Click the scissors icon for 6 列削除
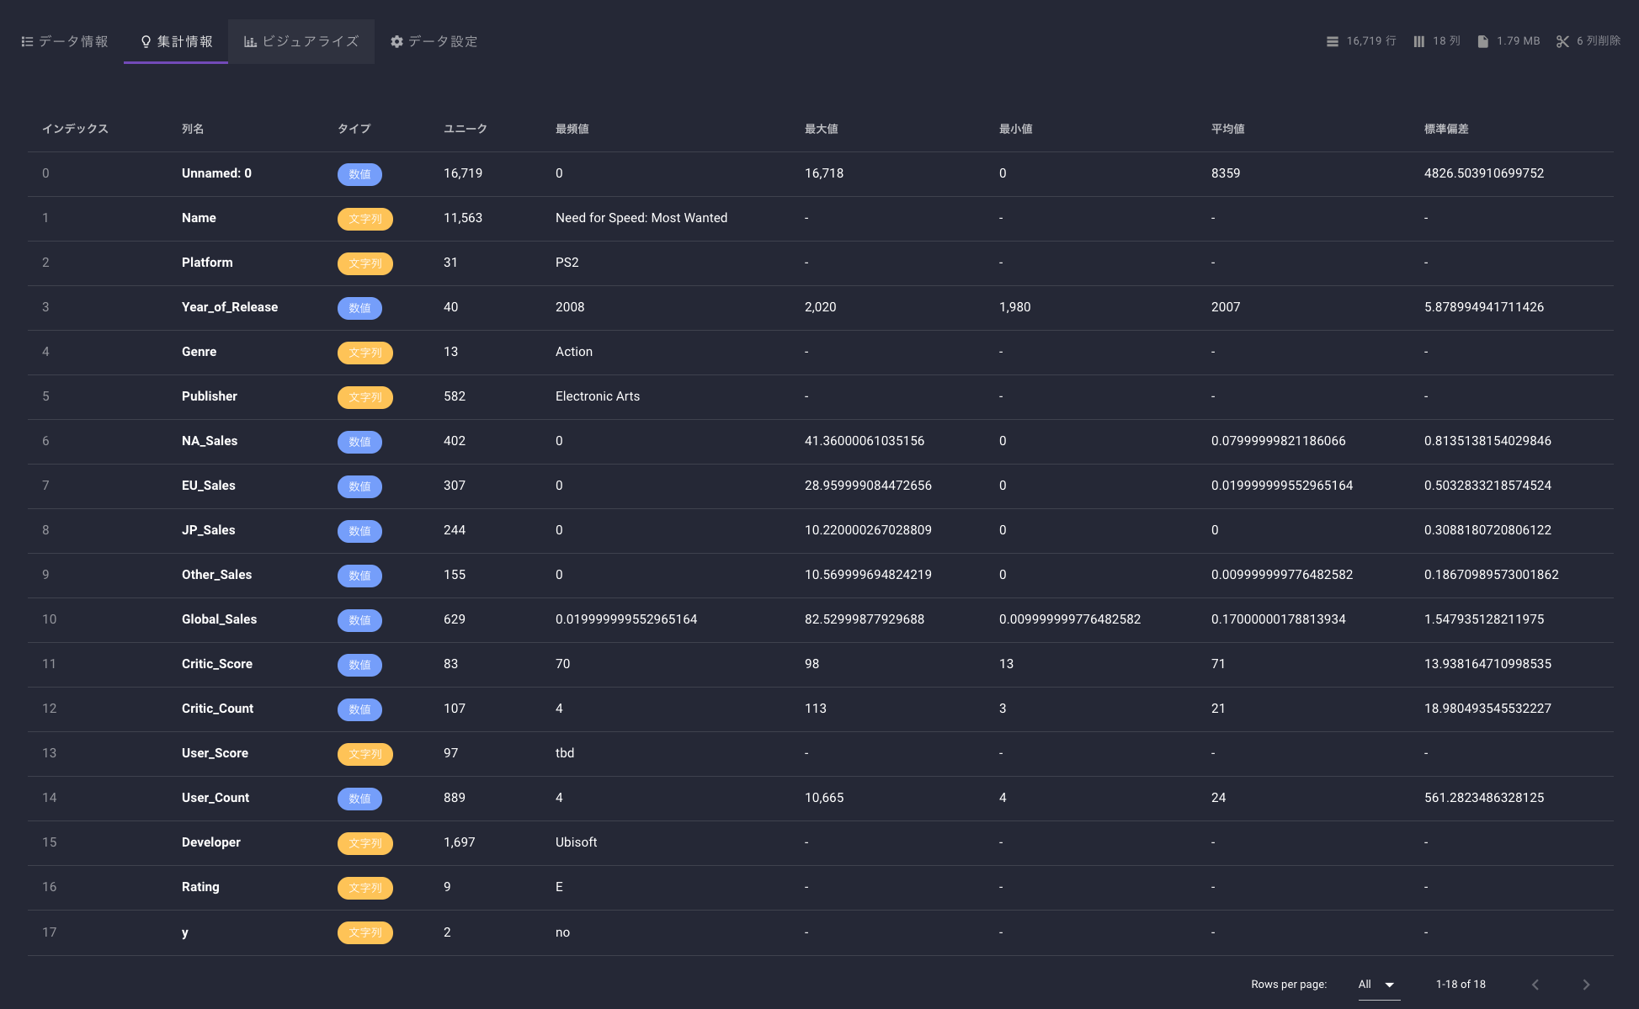 1562,41
